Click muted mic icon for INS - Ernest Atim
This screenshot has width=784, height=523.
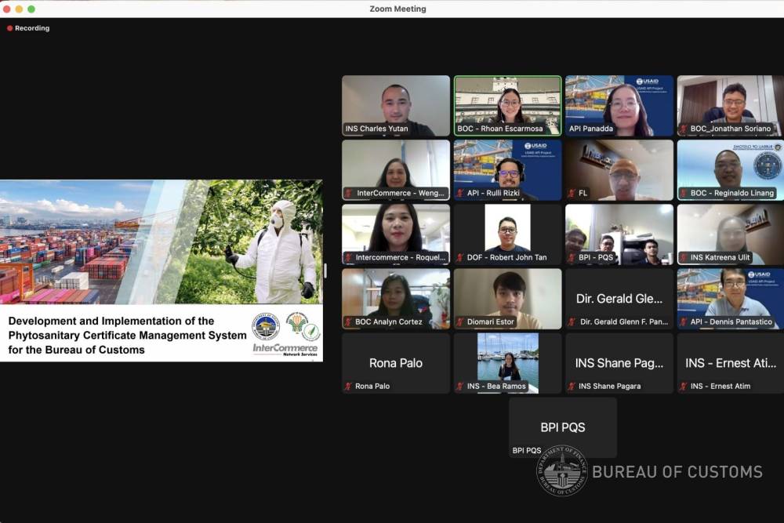684,387
